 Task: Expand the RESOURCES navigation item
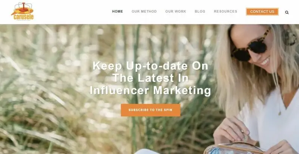(225, 12)
